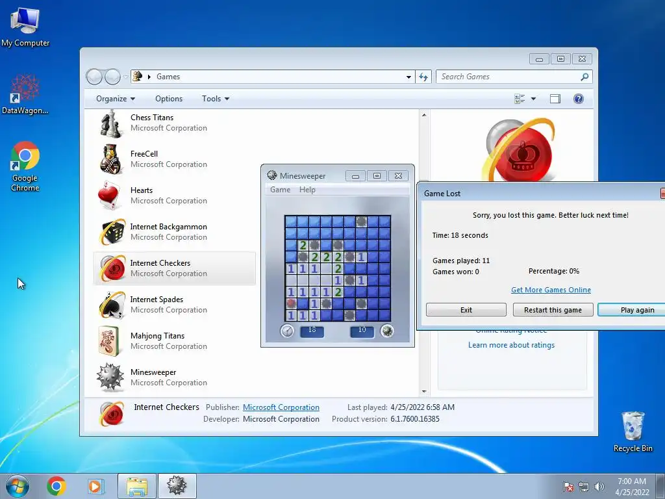This screenshot has height=499, width=665.
Task: Launch FreeCell from the games list
Action: [110, 159]
